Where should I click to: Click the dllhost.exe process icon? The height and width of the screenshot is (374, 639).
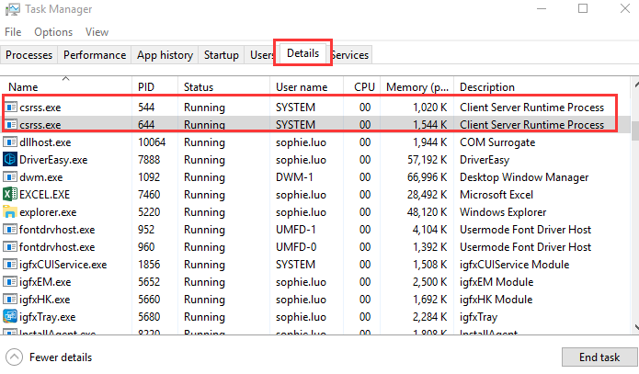pyautogui.click(x=11, y=142)
